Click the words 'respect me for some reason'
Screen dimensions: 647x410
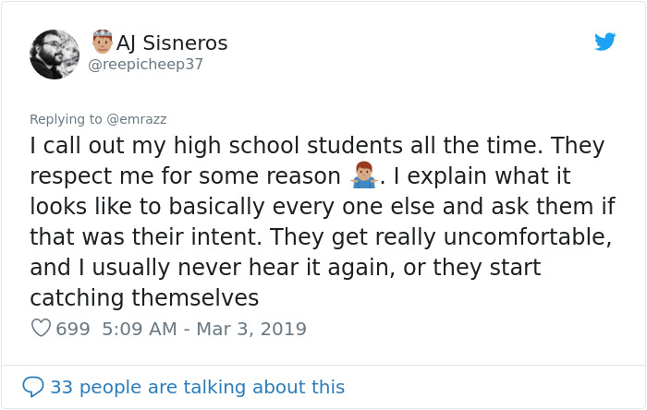coord(185,176)
